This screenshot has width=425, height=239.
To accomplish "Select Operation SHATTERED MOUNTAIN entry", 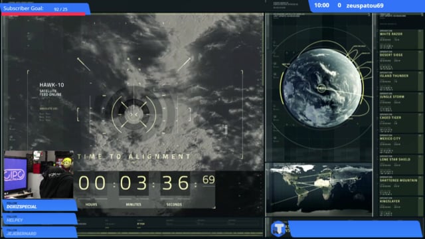I will (x=401, y=186).
